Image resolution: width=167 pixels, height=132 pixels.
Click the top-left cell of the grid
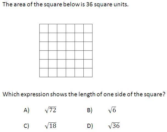coord(44,28)
